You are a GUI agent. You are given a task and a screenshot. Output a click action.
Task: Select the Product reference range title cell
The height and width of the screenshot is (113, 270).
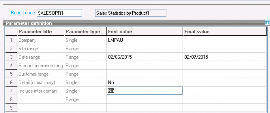[x=41, y=66]
